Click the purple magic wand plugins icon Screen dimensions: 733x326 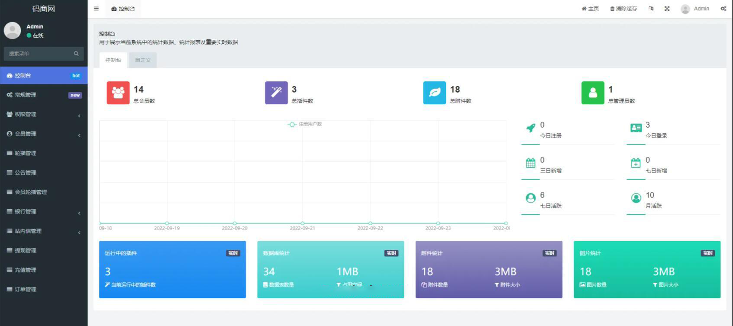[276, 93]
